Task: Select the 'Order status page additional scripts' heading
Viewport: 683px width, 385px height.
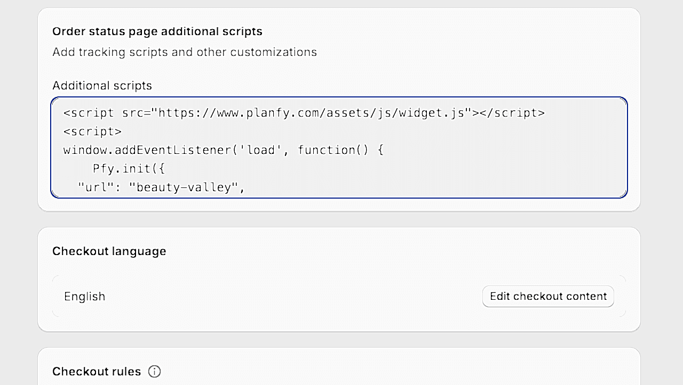Action: 157,31
